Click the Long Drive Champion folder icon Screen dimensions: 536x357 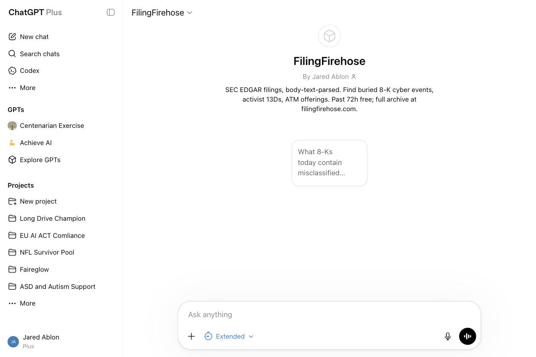(x=12, y=218)
